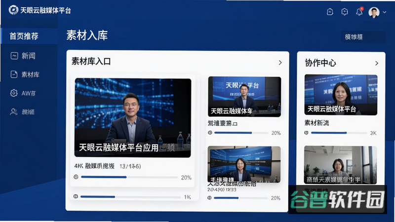Open 素材库 in the sidebar
The image size is (395, 222).
[30, 74]
